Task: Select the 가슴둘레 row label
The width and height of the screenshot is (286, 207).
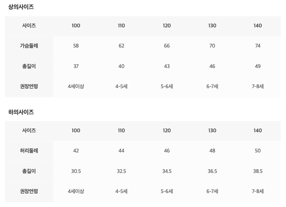Action: tap(29, 46)
